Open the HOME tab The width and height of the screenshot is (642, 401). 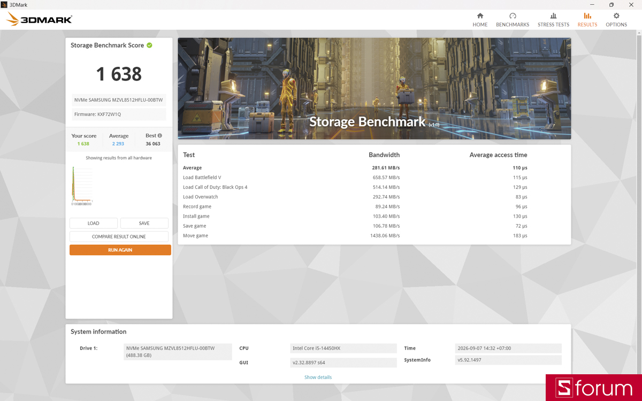(480, 20)
